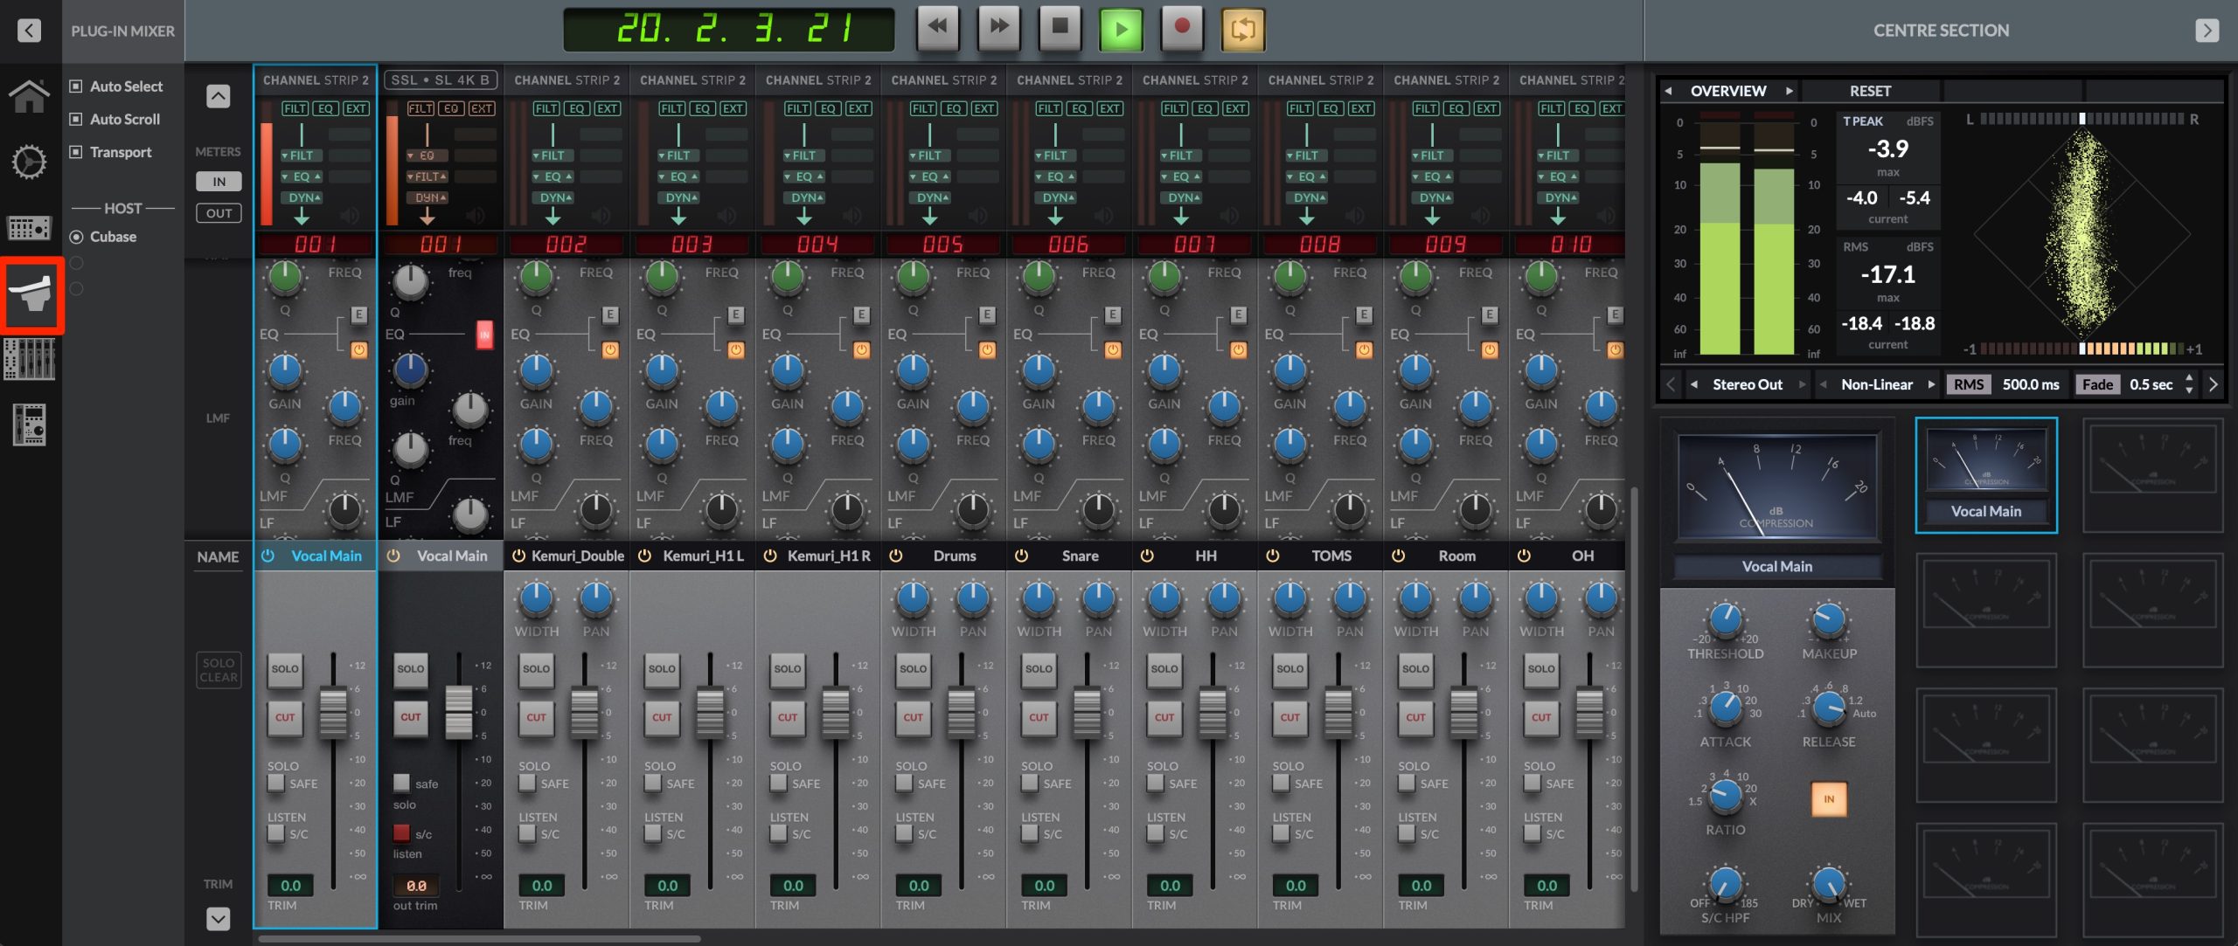Toggle EQ orange power button on channel 002
The width and height of the screenshot is (2238, 946).
[610, 350]
